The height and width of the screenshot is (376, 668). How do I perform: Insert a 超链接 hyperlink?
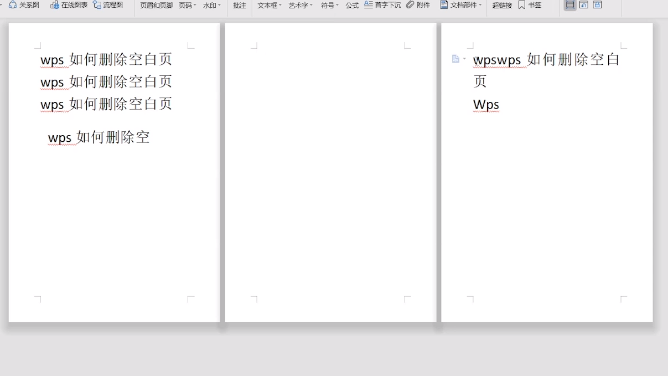502,6
